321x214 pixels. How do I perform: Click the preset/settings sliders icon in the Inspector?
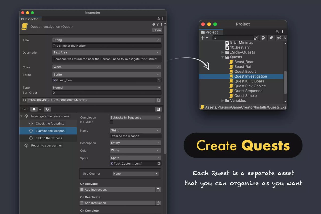(157, 24)
